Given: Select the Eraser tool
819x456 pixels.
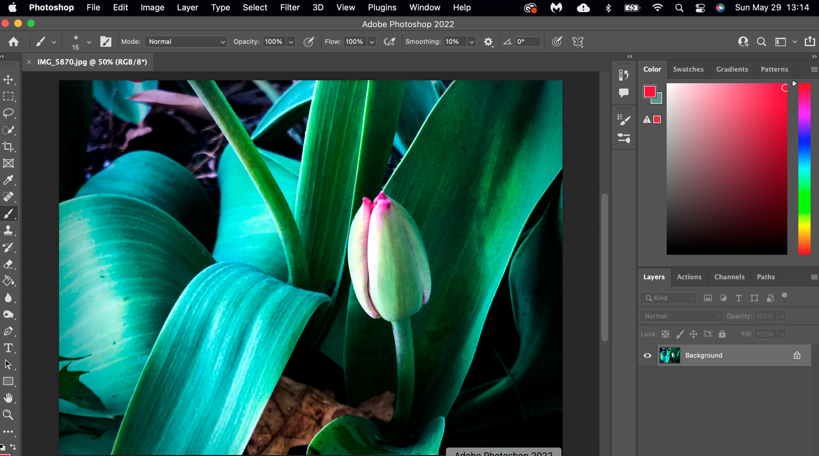Looking at the screenshot, I should [x=8, y=264].
